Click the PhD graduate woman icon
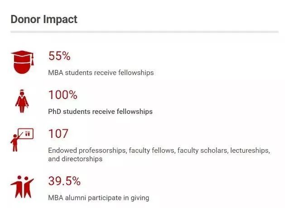 (22, 101)
